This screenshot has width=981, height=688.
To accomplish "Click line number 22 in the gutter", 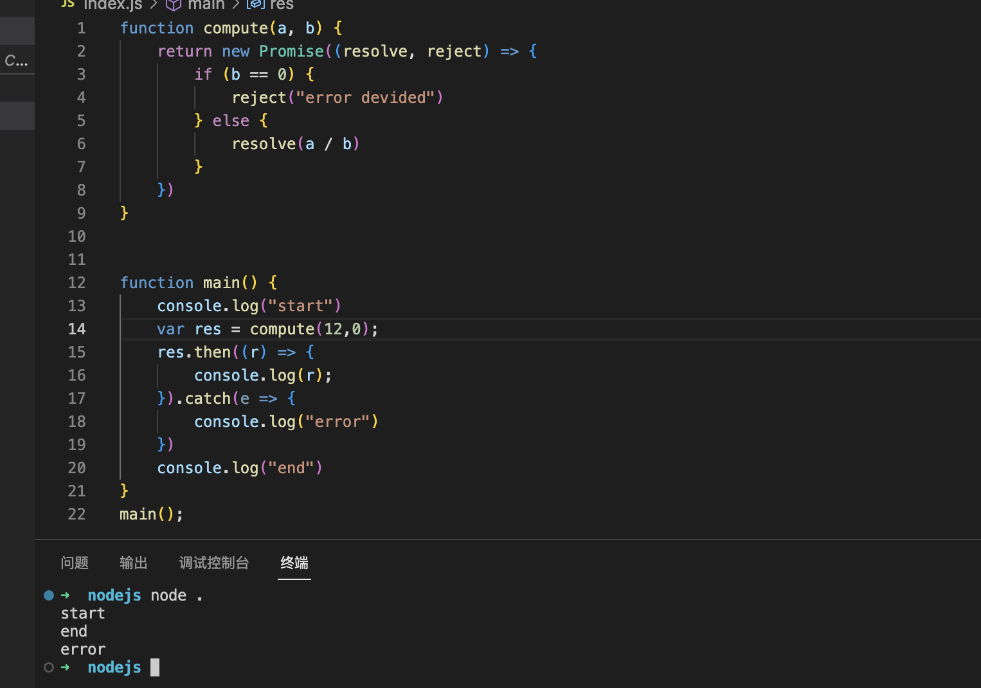I will [x=76, y=514].
